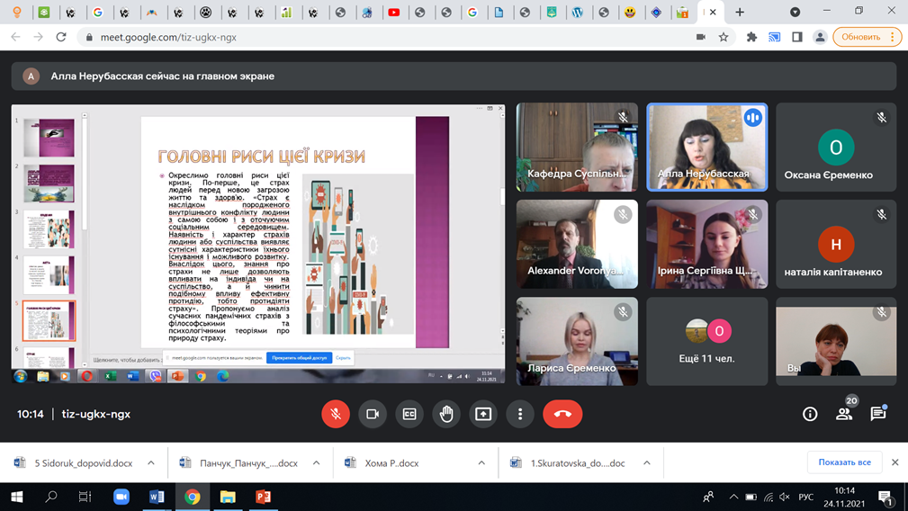Enable closed captions
Image resolution: width=908 pixels, height=511 pixels.
pyautogui.click(x=409, y=414)
